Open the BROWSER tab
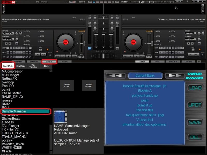 pyautogui.click(x=18, y=62)
